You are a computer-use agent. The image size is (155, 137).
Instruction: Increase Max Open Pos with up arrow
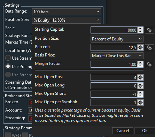point(140,76)
